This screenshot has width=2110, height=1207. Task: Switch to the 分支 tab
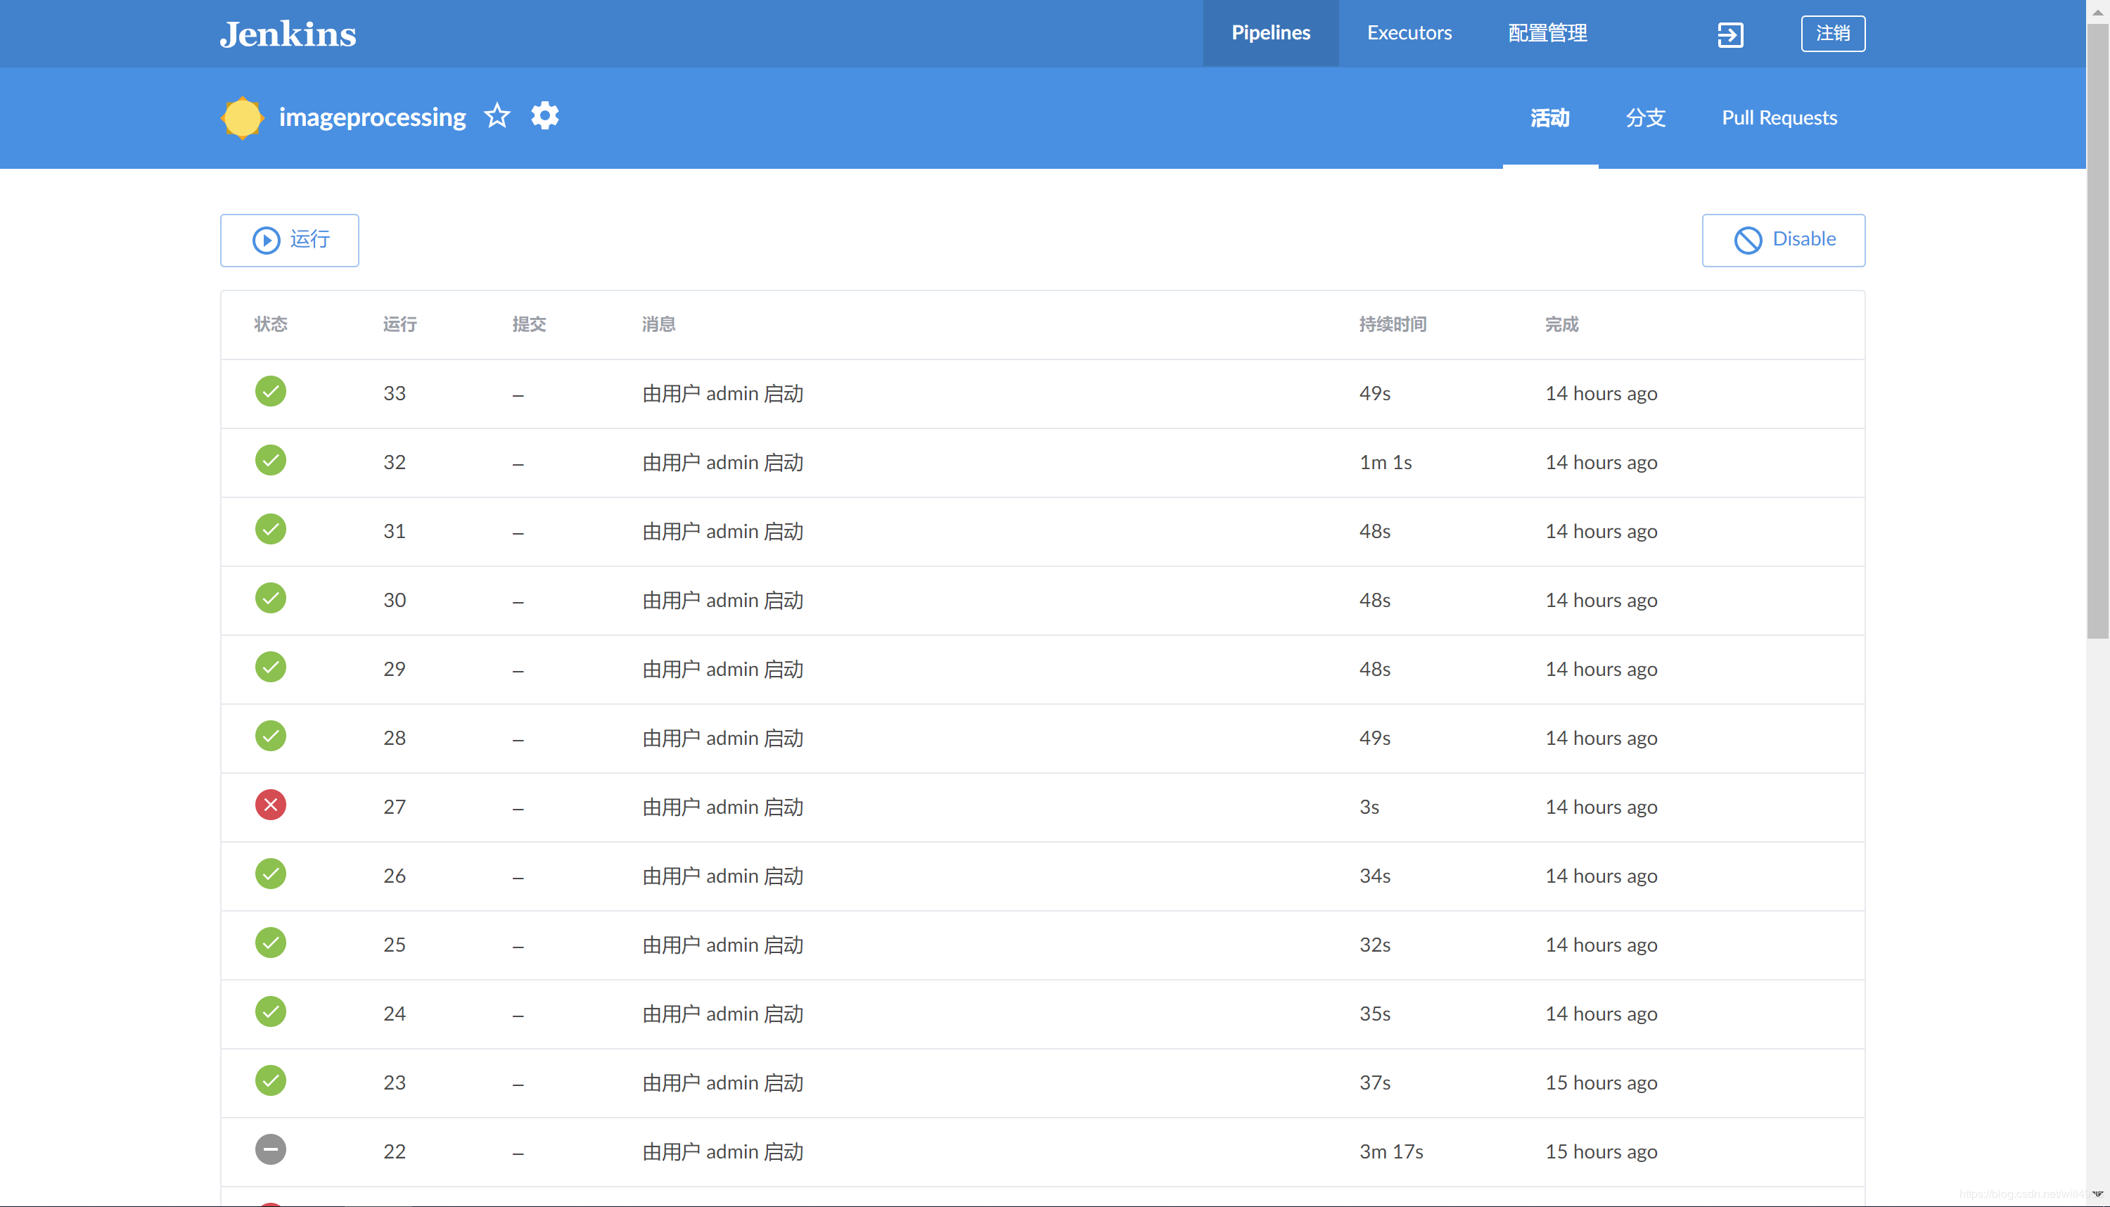[x=1645, y=117]
